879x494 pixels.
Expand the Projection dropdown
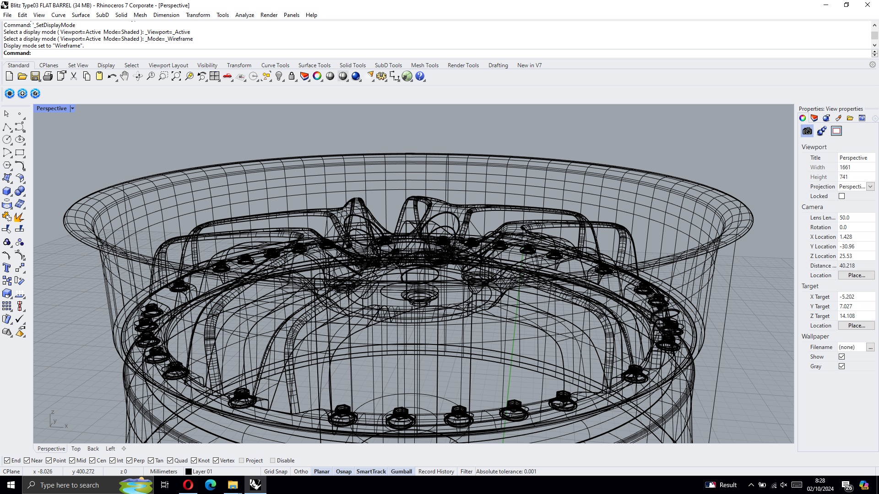870,187
